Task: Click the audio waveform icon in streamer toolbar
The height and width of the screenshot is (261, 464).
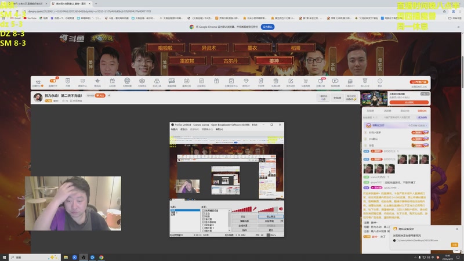Action: 97,81
